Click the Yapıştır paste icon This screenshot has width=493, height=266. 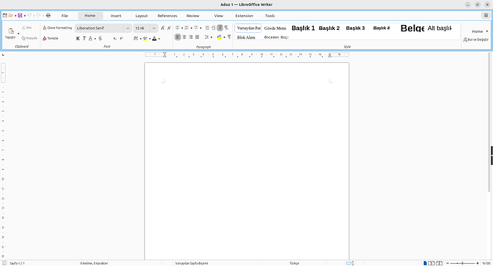(x=11, y=33)
